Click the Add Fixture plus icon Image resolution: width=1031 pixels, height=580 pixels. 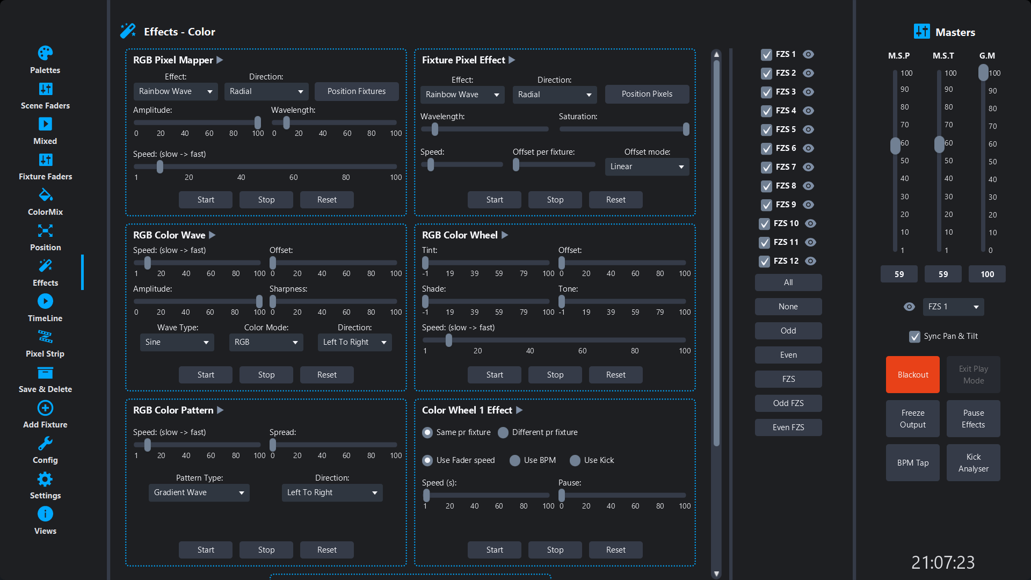coord(45,408)
